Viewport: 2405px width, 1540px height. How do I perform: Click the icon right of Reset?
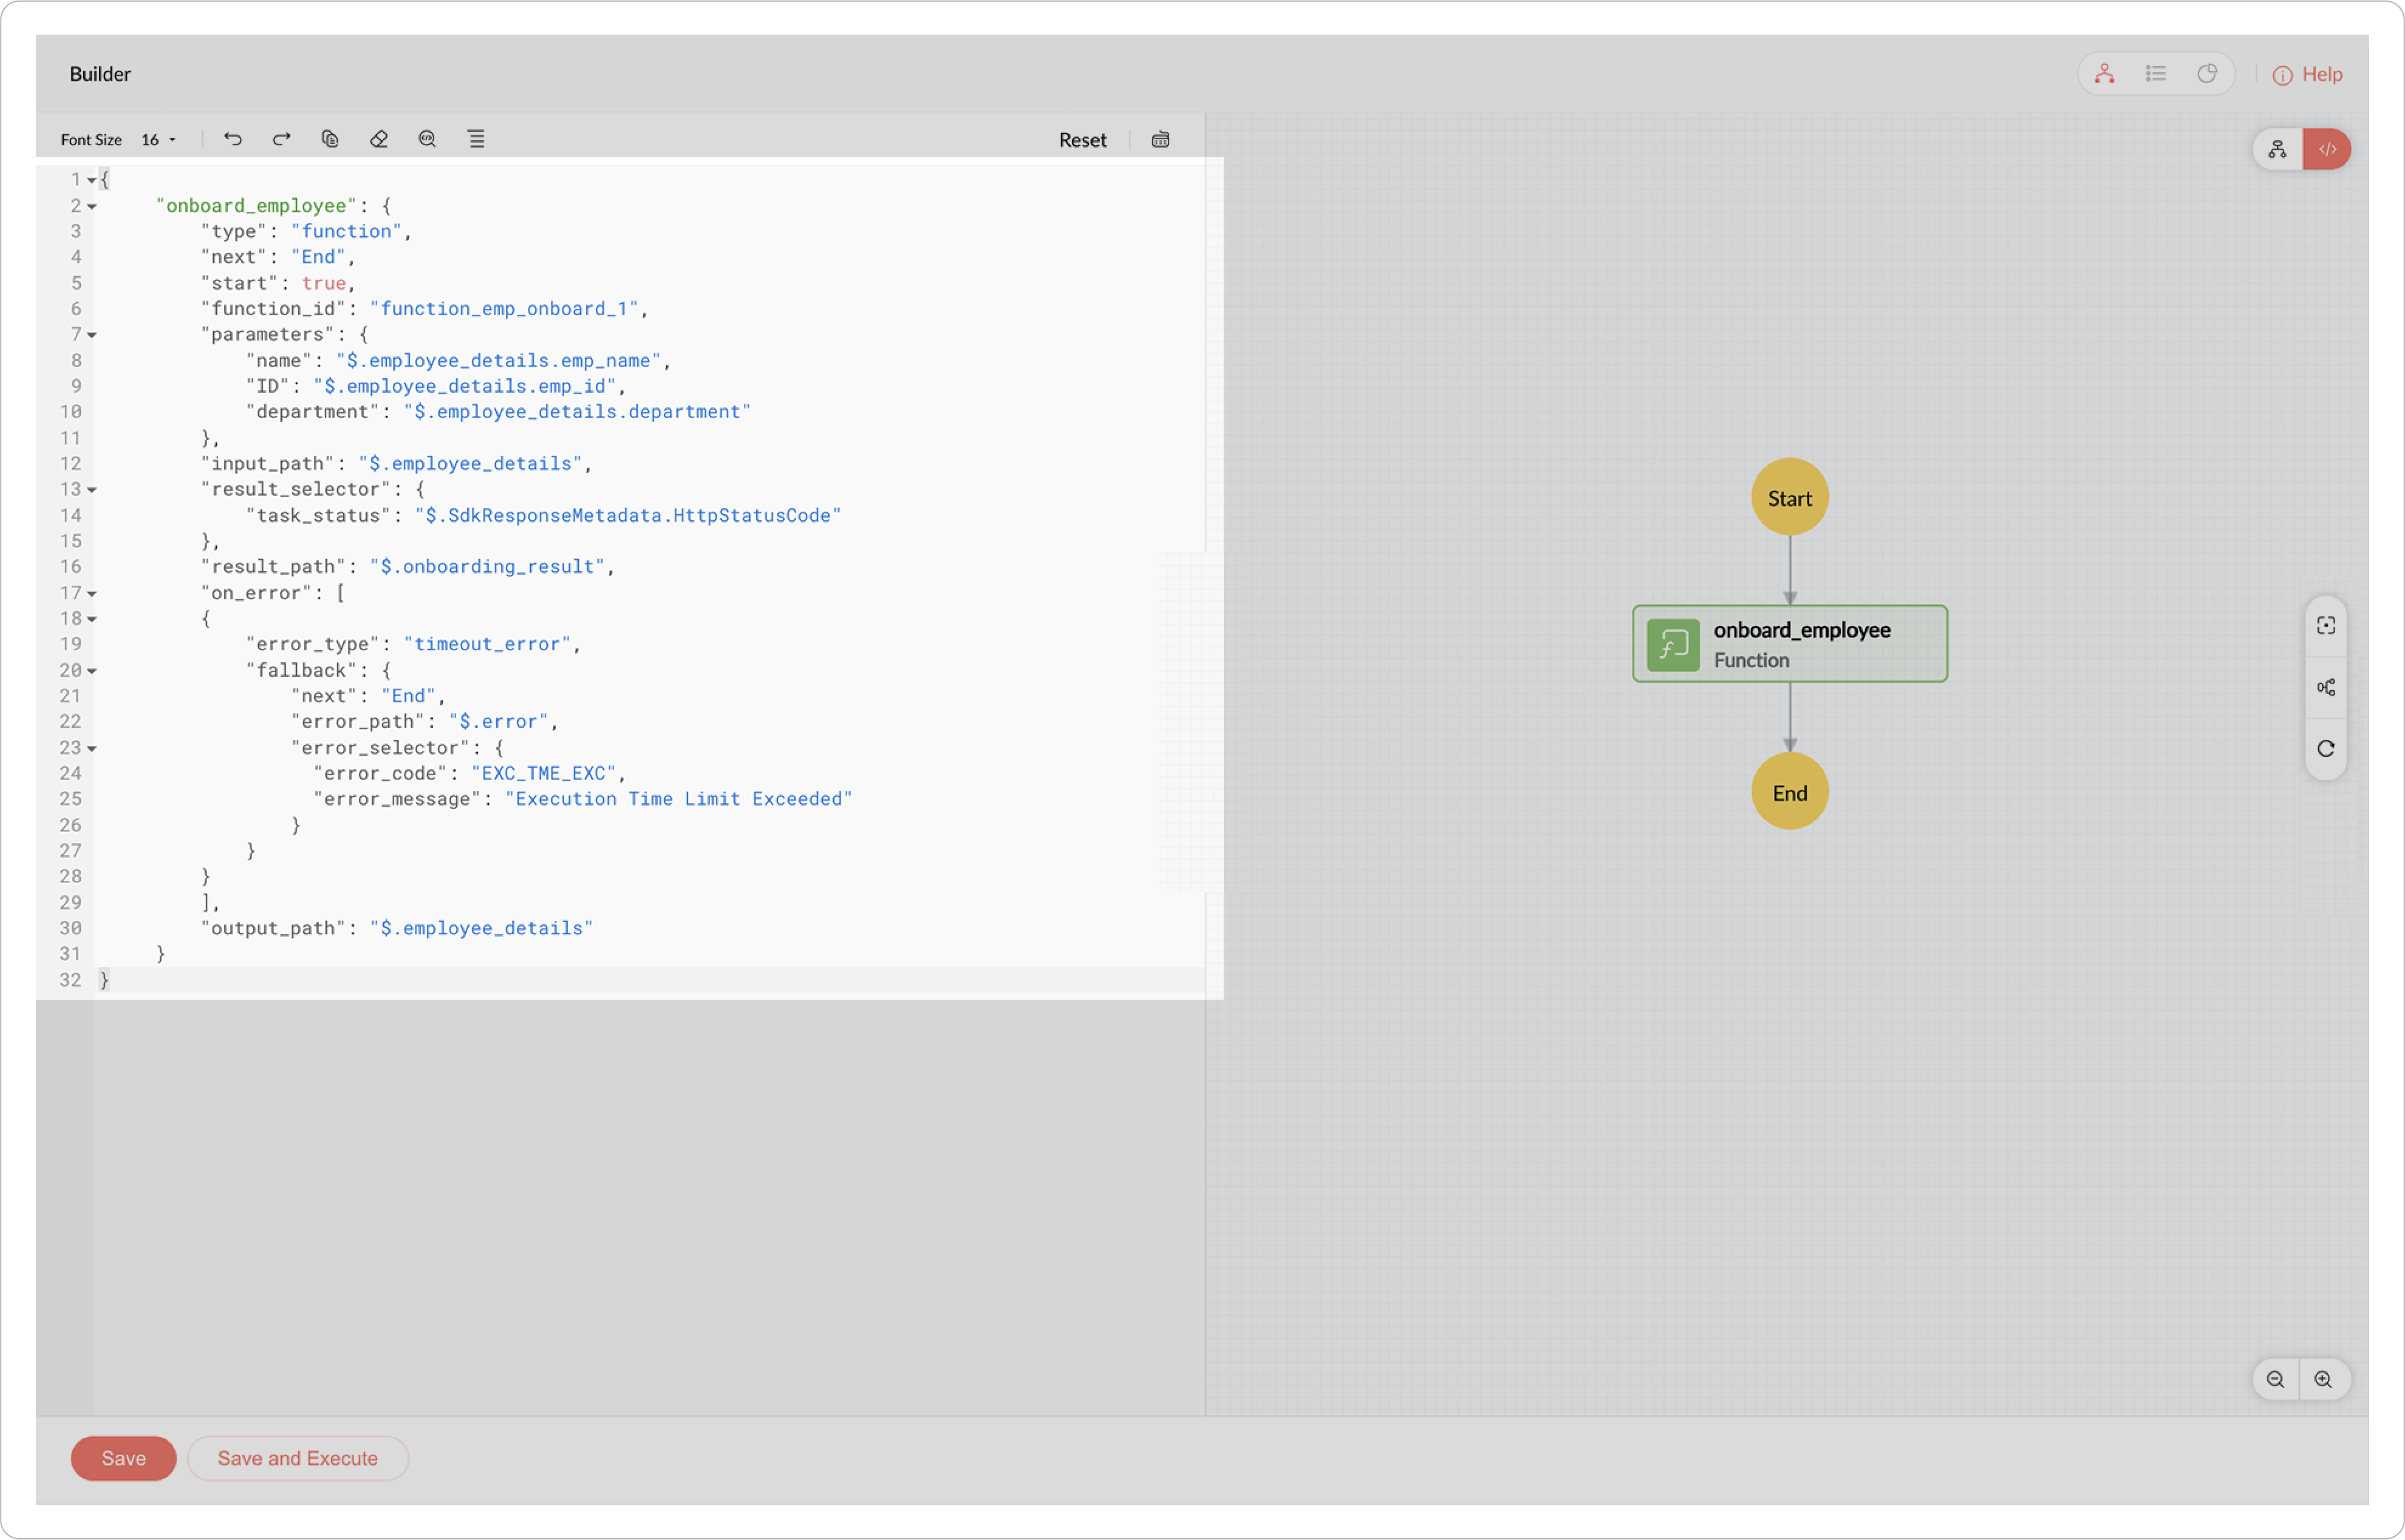point(1161,139)
